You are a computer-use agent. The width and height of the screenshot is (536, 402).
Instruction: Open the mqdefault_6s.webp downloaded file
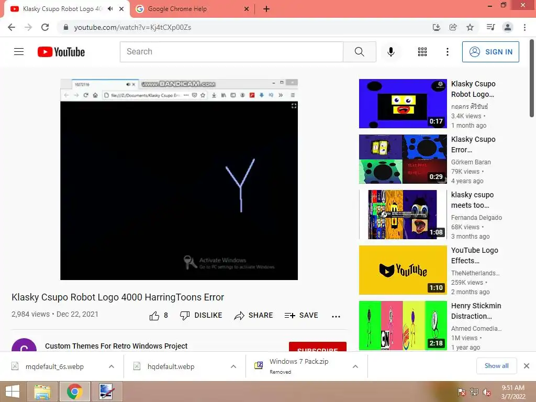pos(54,366)
